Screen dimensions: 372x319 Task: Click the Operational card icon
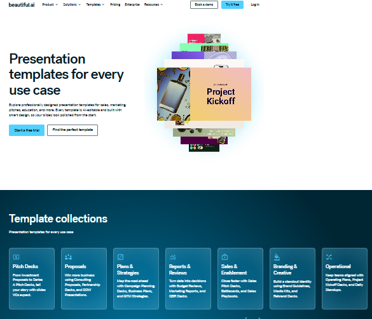pos(329,257)
